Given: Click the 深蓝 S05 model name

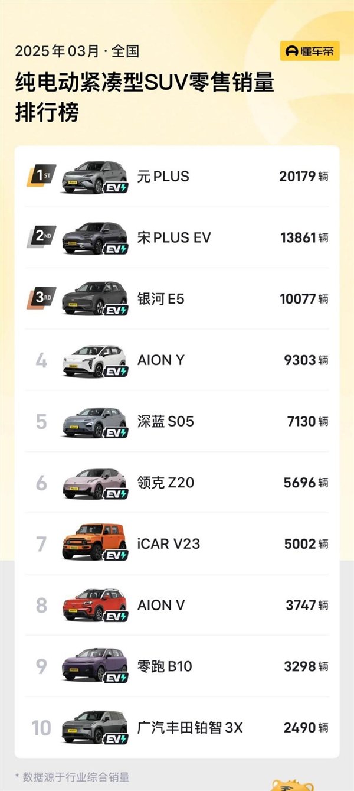Looking at the screenshot, I should 165,421.
